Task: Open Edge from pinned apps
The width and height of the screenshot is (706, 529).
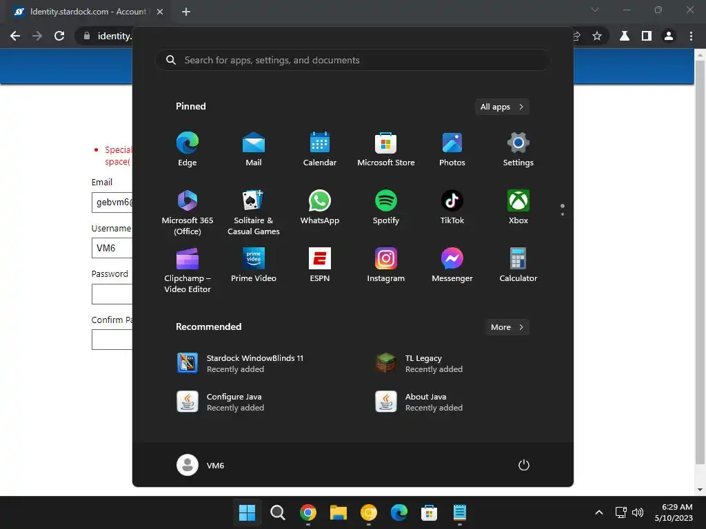Action: tap(188, 149)
